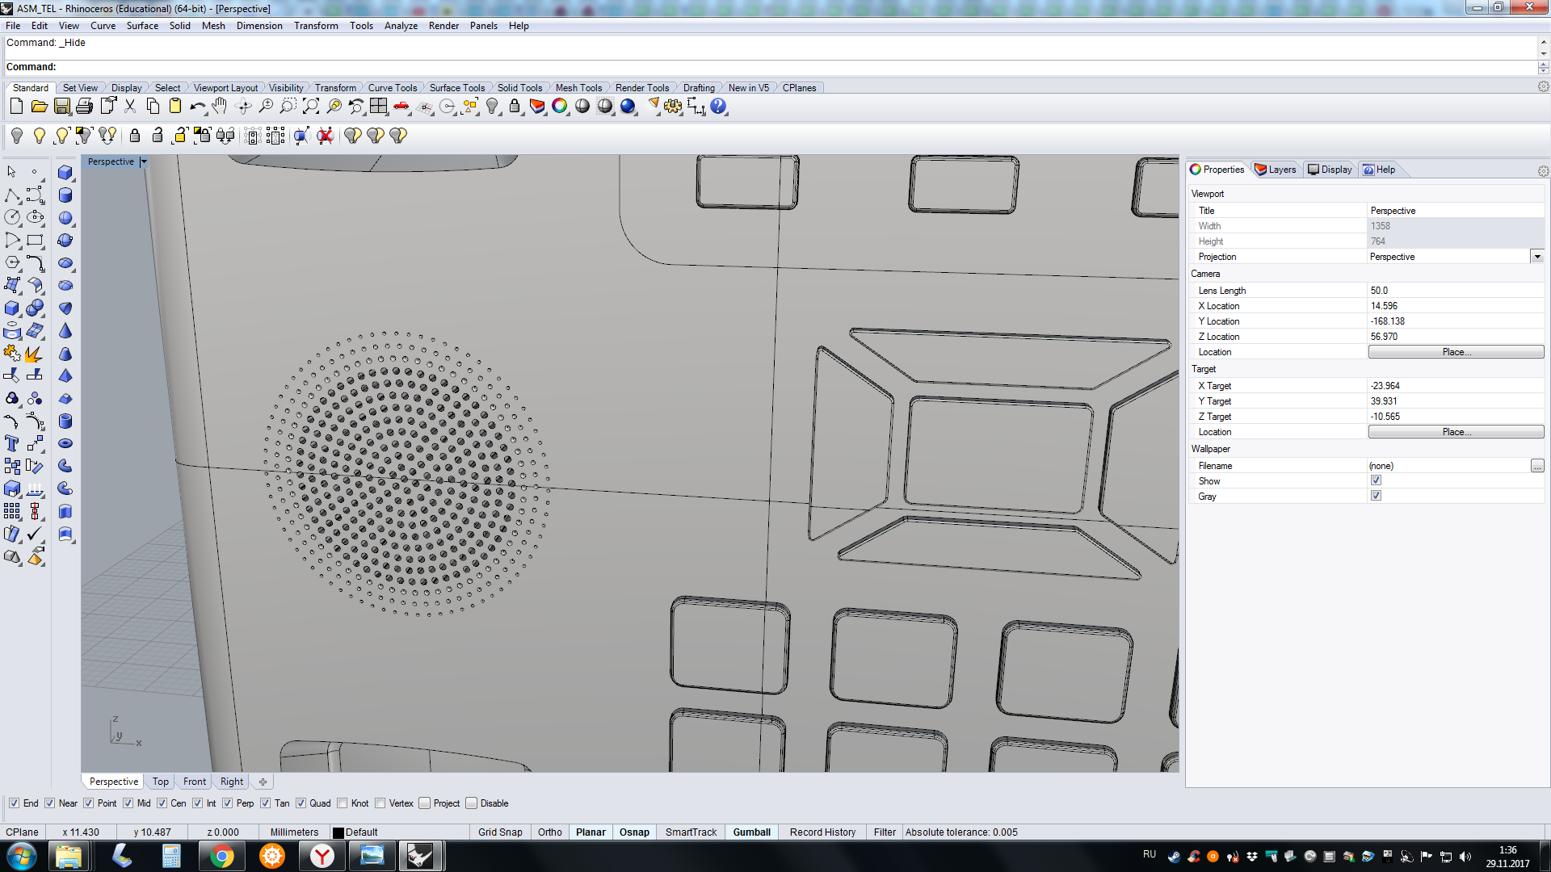
Task: Toggle the Knot osnap checkbox
Action: pyautogui.click(x=343, y=803)
